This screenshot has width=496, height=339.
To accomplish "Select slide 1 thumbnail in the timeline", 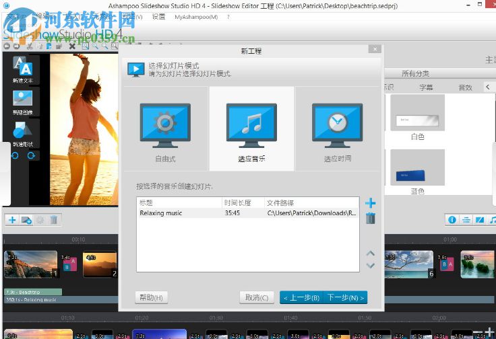I will (x=31, y=264).
